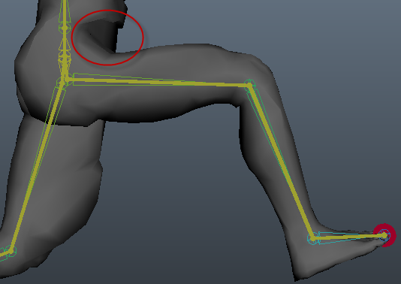Image resolution: width=401 pixels, height=284 pixels.
Task: Pick the front shin bone between knee and ankle
Action: [x=282, y=162]
